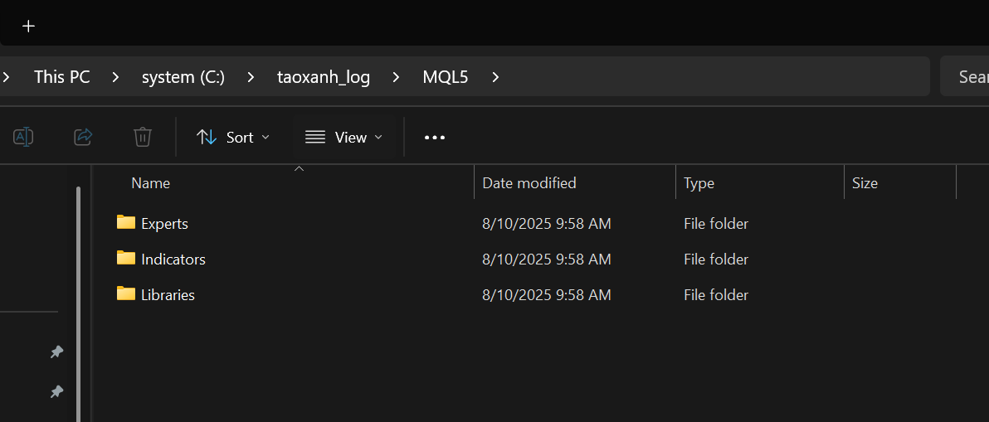This screenshot has width=989, height=422.
Task: Expand chevron after MQL5 in address bar
Action: click(495, 77)
